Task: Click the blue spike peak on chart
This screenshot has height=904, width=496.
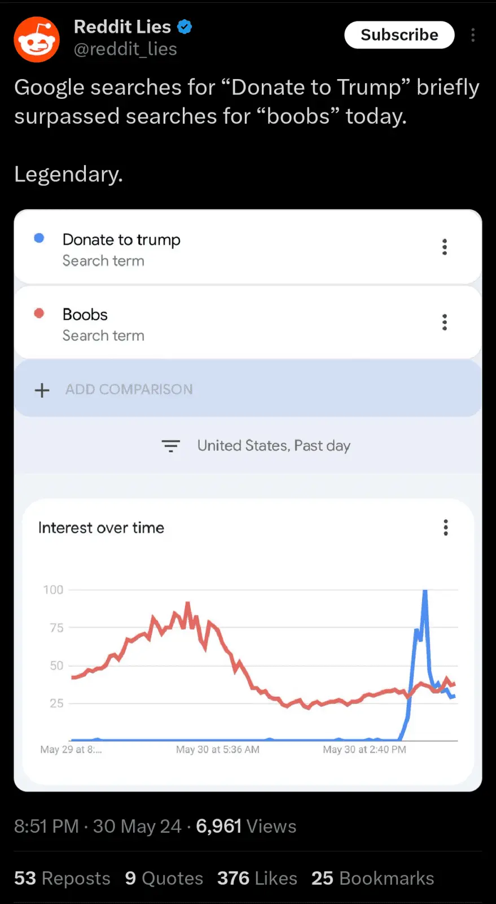Action: (425, 592)
